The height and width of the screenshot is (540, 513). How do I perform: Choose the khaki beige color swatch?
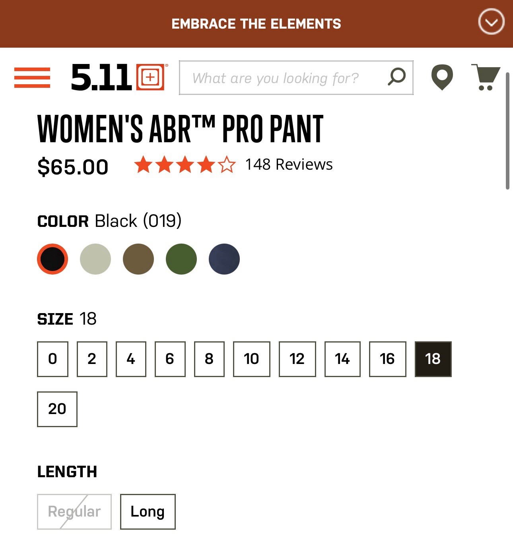point(95,259)
